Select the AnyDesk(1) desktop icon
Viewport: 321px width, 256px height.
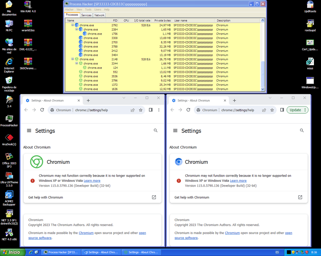pyautogui.click(x=9, y=140)
